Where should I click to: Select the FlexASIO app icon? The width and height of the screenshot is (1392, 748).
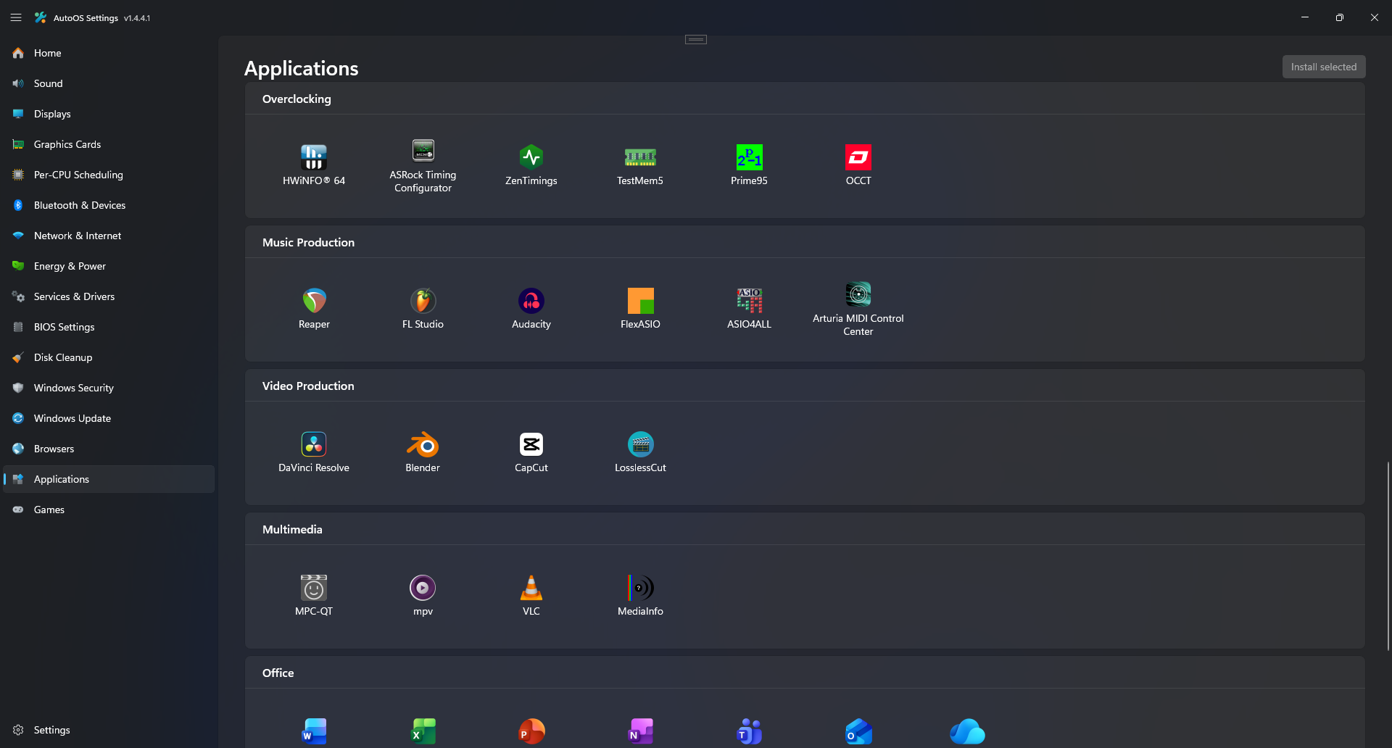640,300
